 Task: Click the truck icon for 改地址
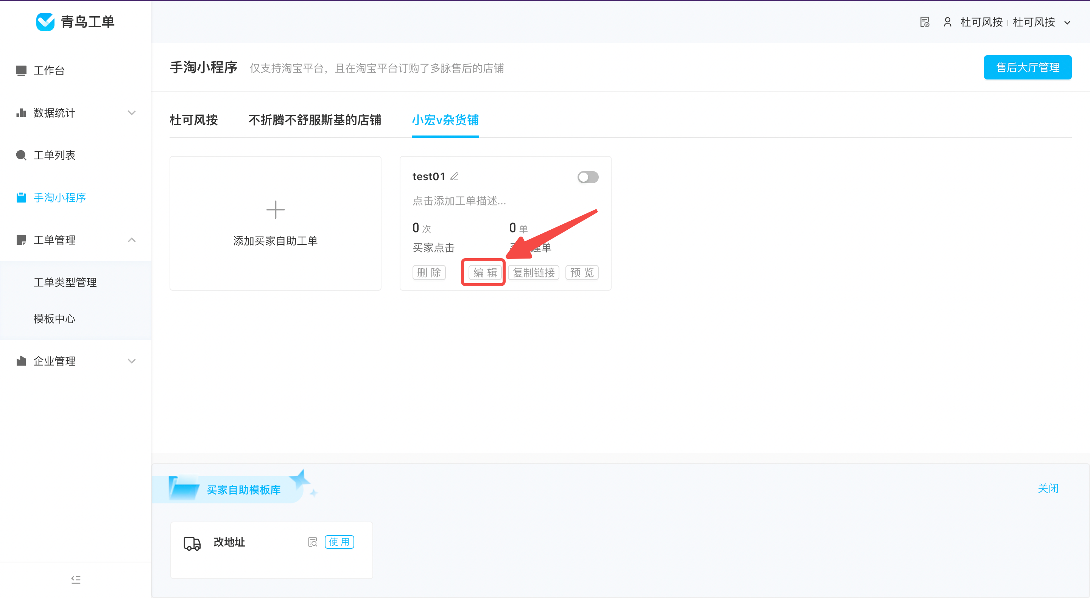point(192,543)
